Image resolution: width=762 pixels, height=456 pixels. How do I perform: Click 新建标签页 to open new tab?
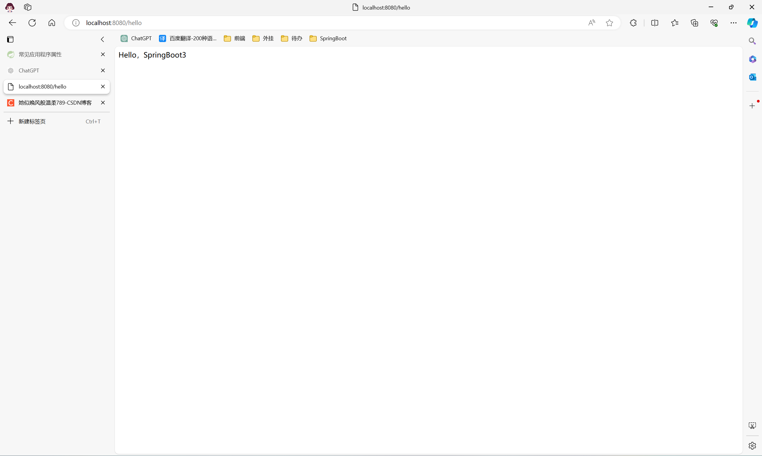coord(32,121)
